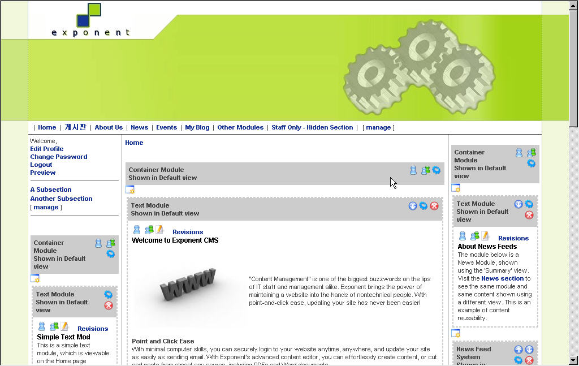Configure the News Feed System module
The height and width of the screenshot is (366, 579).
tap(518, 360)
